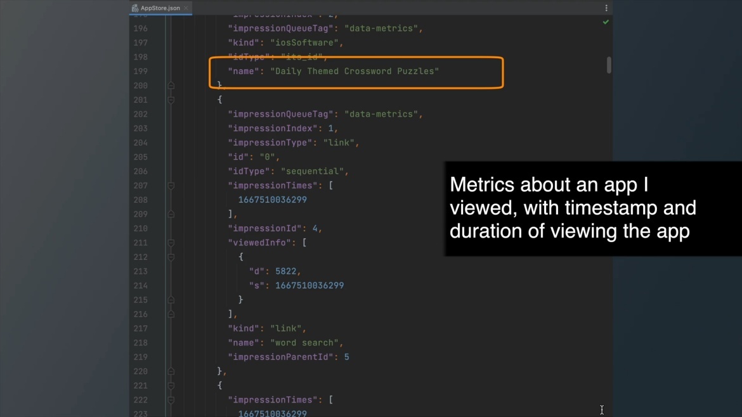The image size is (742, 417).
Task: Click the duration value 5822
Action: (286, 271)
